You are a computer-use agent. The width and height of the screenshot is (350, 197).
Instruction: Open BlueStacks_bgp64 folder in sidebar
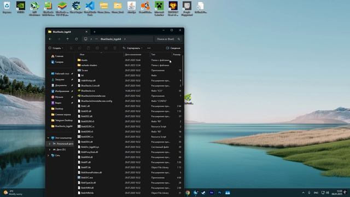click(62, 126)
